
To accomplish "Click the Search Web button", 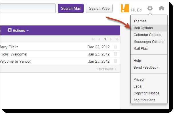I will tap(99, 8).
